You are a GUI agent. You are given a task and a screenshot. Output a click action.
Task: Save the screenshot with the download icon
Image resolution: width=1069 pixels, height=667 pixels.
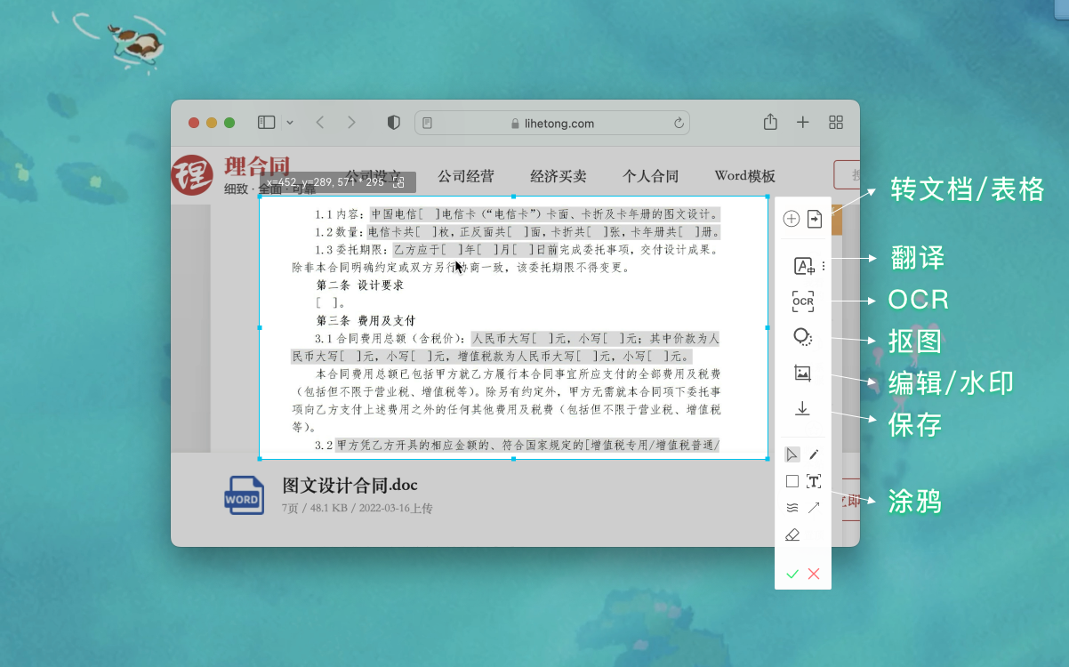pyautogui.click(x=802, y=408)
